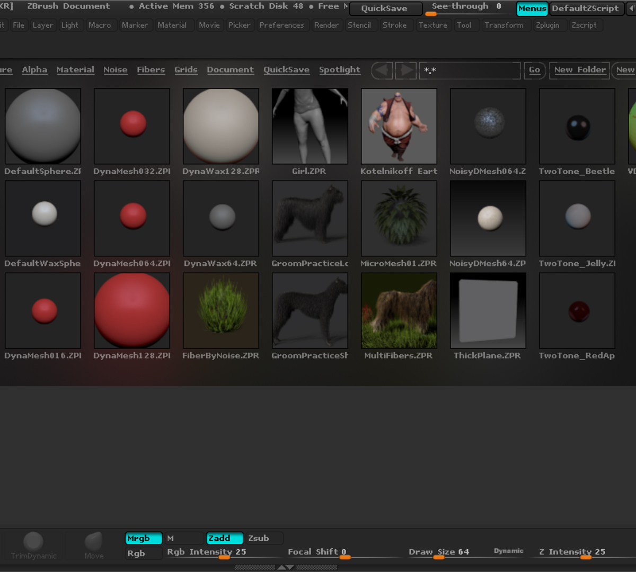636x572 pixels.
Task: Open the NoisyDMesh64 white sphere thumbnail
Action: [488, 218]
